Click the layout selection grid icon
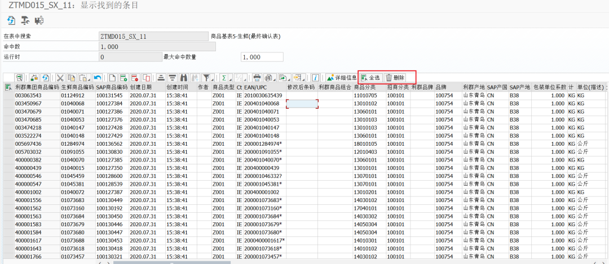 297,78
